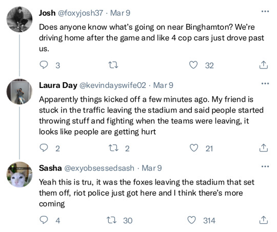This screenshot has height=232, width=277.
Task: Reply to Sasha's riot police tweet
Action: tap(44, 220)
